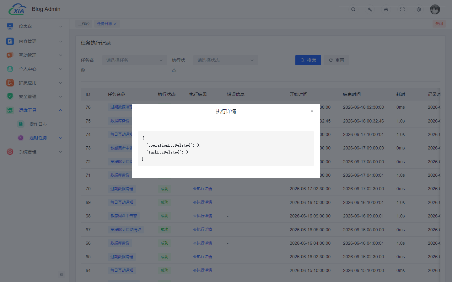This screenshot has width=452, height=282.
Task: Click the 扩展应用 sidebar icon
Action: 10,83
